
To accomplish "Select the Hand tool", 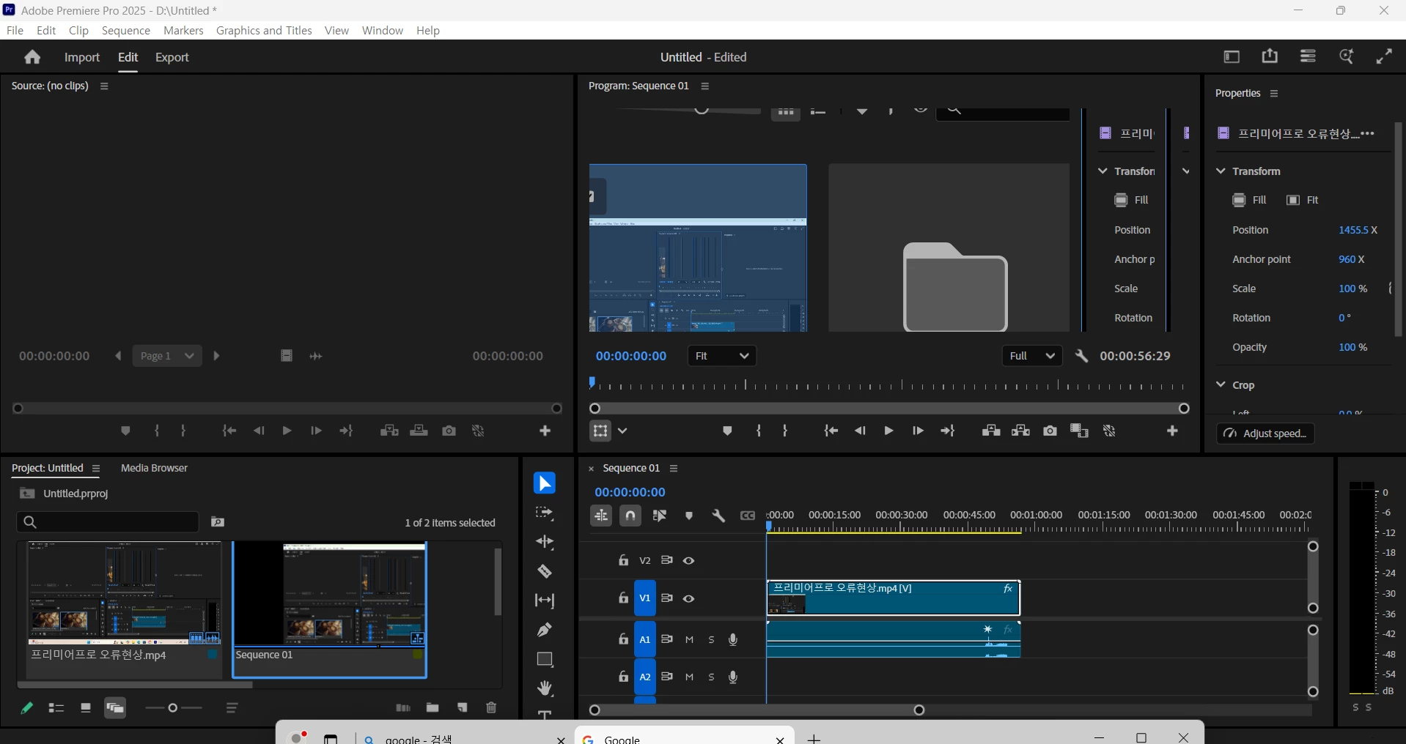I will [x=545, y=688].
